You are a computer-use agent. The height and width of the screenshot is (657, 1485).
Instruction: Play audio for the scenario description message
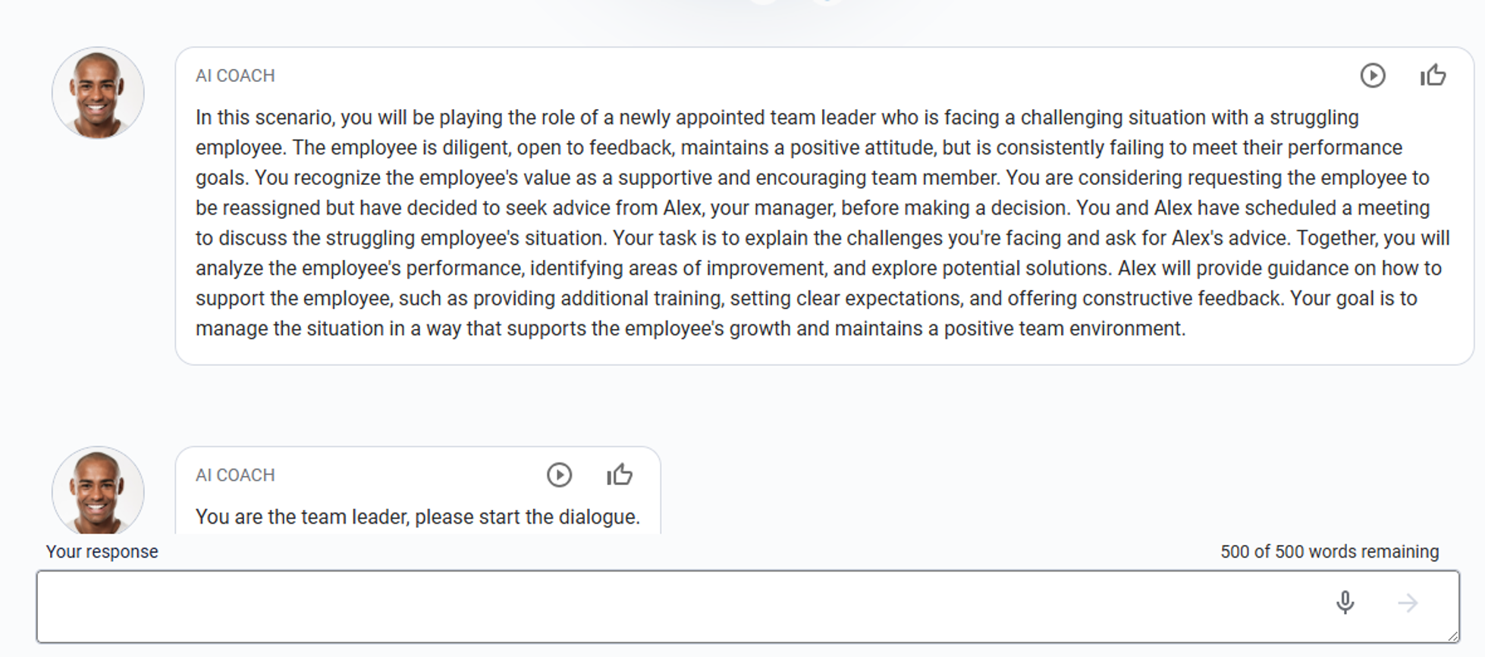[1372, 76]
